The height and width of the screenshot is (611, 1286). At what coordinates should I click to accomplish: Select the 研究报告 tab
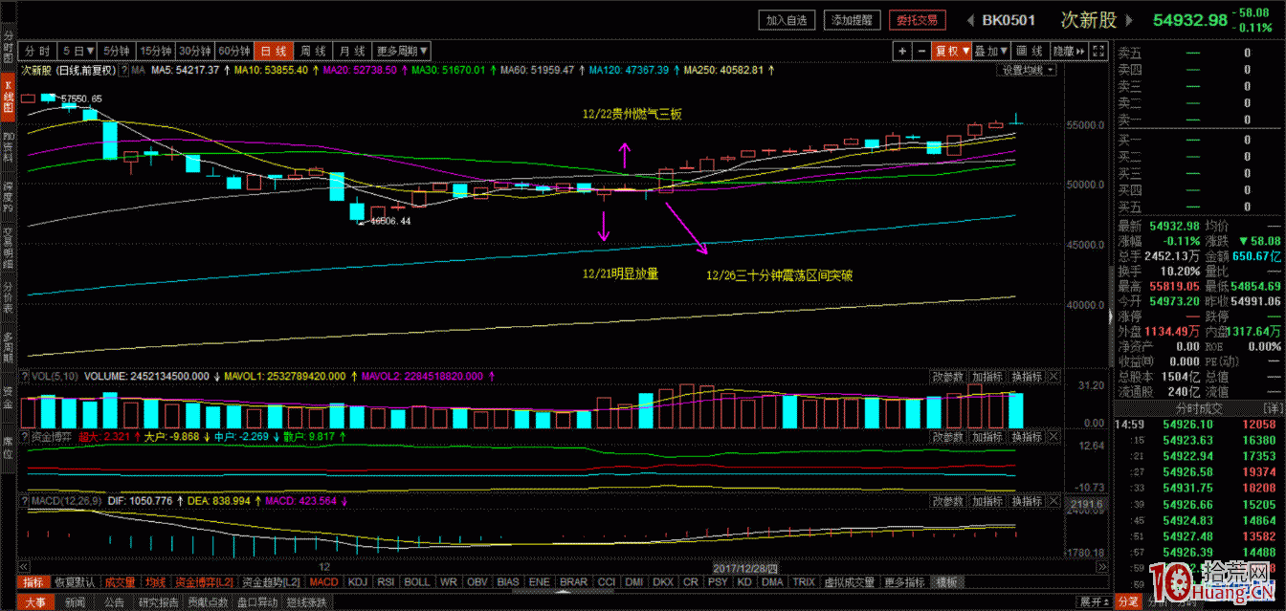pos(158,602)
